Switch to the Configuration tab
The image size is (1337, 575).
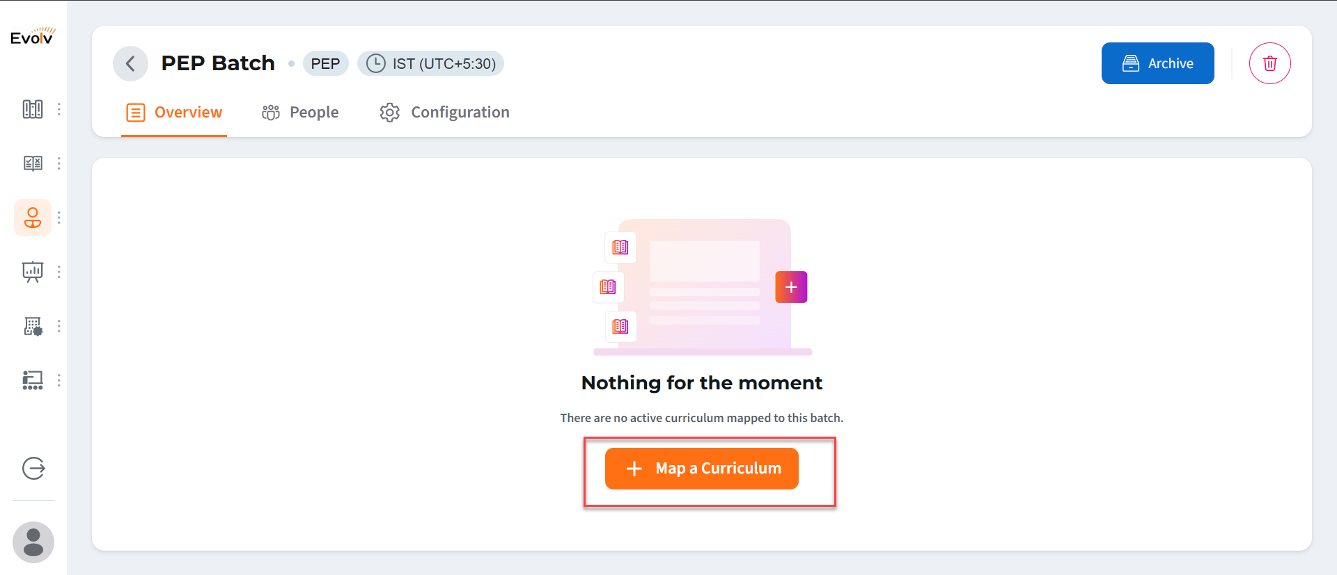point(444,113)
